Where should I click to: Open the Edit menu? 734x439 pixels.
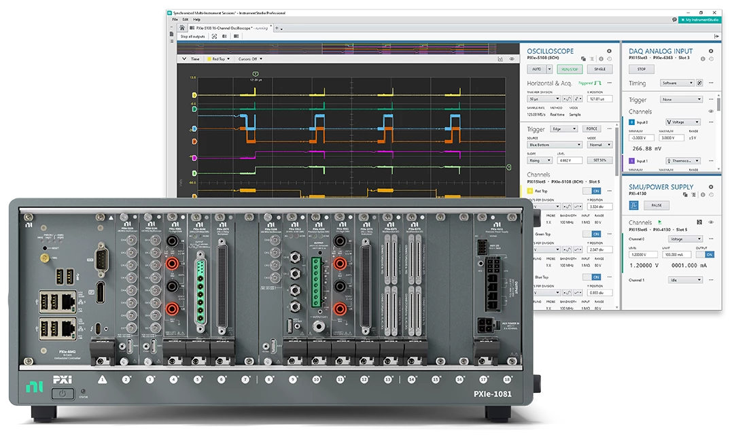pyautogui.click(x=186, y=20)
